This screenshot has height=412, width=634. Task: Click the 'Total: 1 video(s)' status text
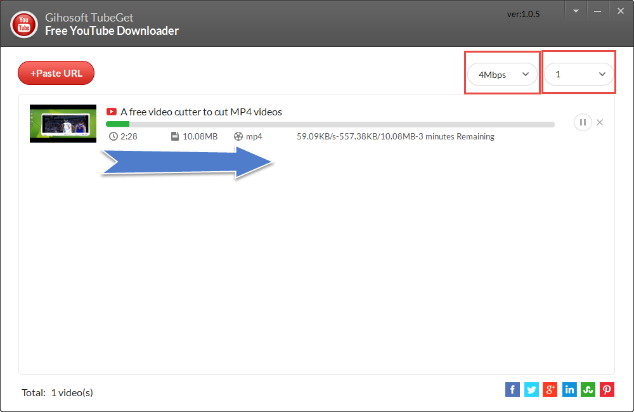point(57,392)
